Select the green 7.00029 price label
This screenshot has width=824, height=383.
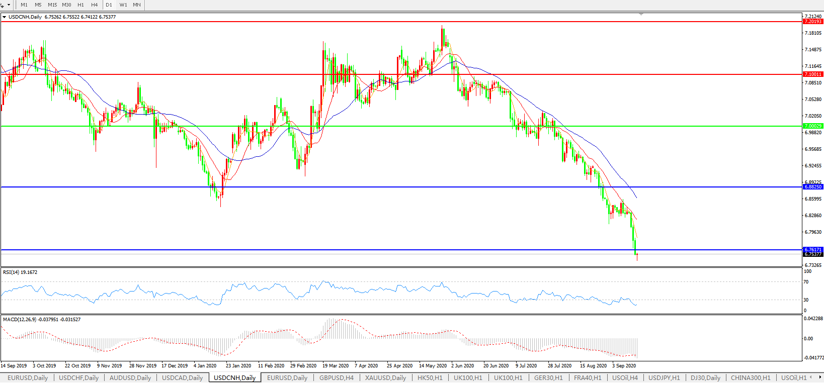coord(812,126)
